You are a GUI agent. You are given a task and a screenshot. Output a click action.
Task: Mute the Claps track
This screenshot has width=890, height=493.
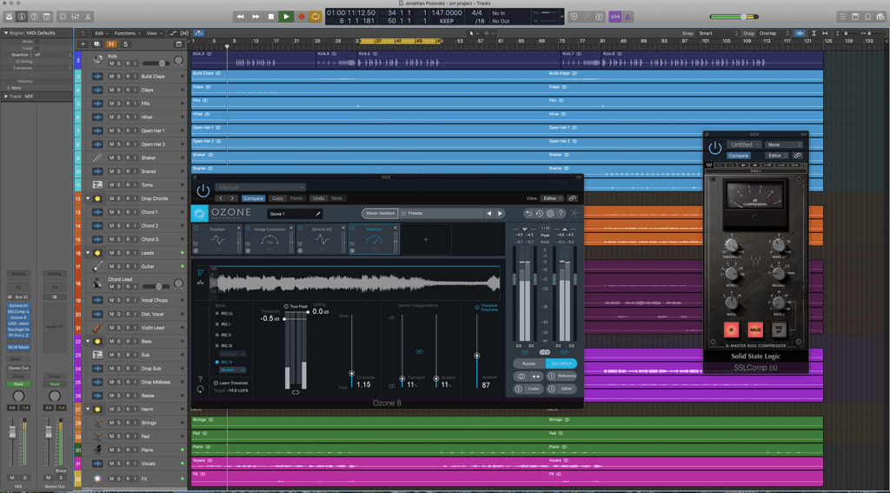click(x=112, y=90)
